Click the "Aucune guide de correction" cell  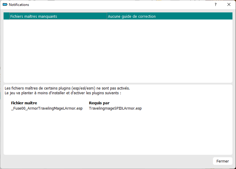132,17
